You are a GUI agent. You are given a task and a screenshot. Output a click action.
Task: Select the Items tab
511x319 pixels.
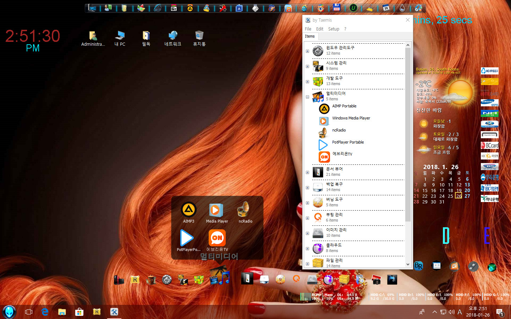click(x=310, y=36)
